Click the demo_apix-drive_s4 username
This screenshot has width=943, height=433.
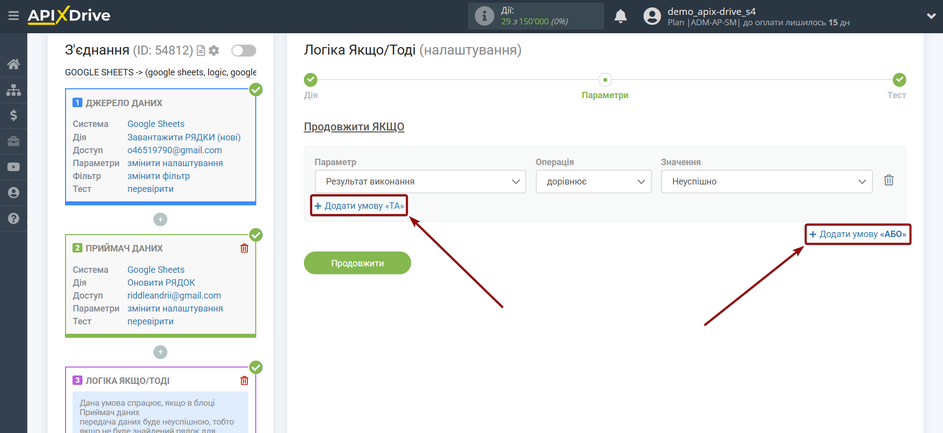tap(712, 11)
